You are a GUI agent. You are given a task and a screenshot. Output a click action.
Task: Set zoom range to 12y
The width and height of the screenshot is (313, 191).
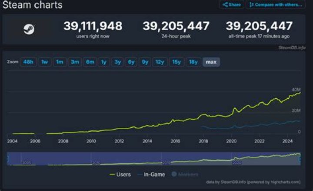coord(160,62)
